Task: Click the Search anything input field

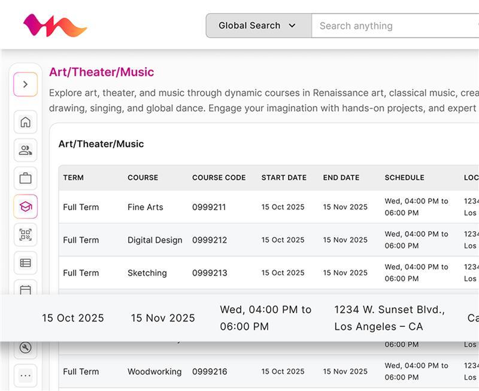Action: click(x=395, y=26)
